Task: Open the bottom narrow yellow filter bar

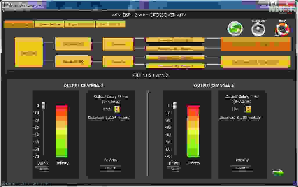Action: click(175, 66)
